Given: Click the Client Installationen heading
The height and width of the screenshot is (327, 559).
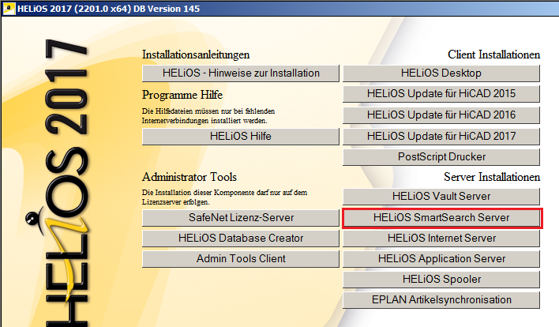Looking at the screenshot, I should [493, 54].
